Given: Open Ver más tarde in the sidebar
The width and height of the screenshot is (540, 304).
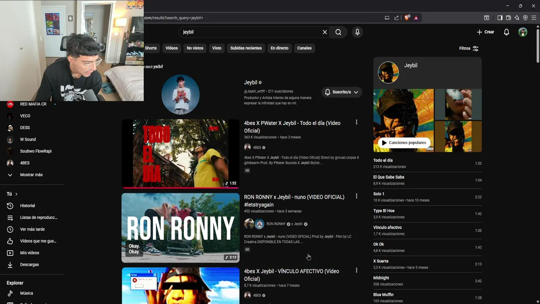Looking at the screenshot, I should pos(32,229).
